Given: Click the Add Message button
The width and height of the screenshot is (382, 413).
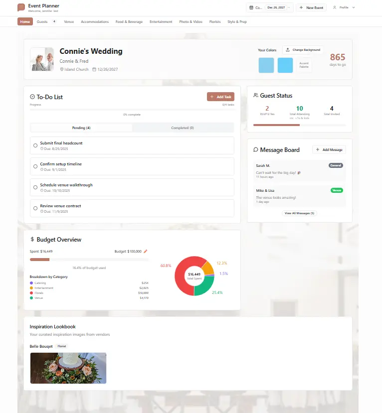Looking at the screenshot, I should (x=329, y=149).
